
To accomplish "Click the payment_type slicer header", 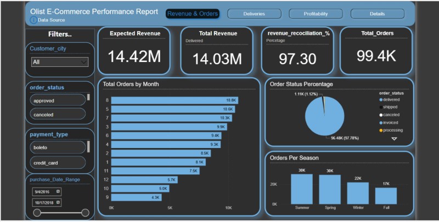I will coord(49,134).
